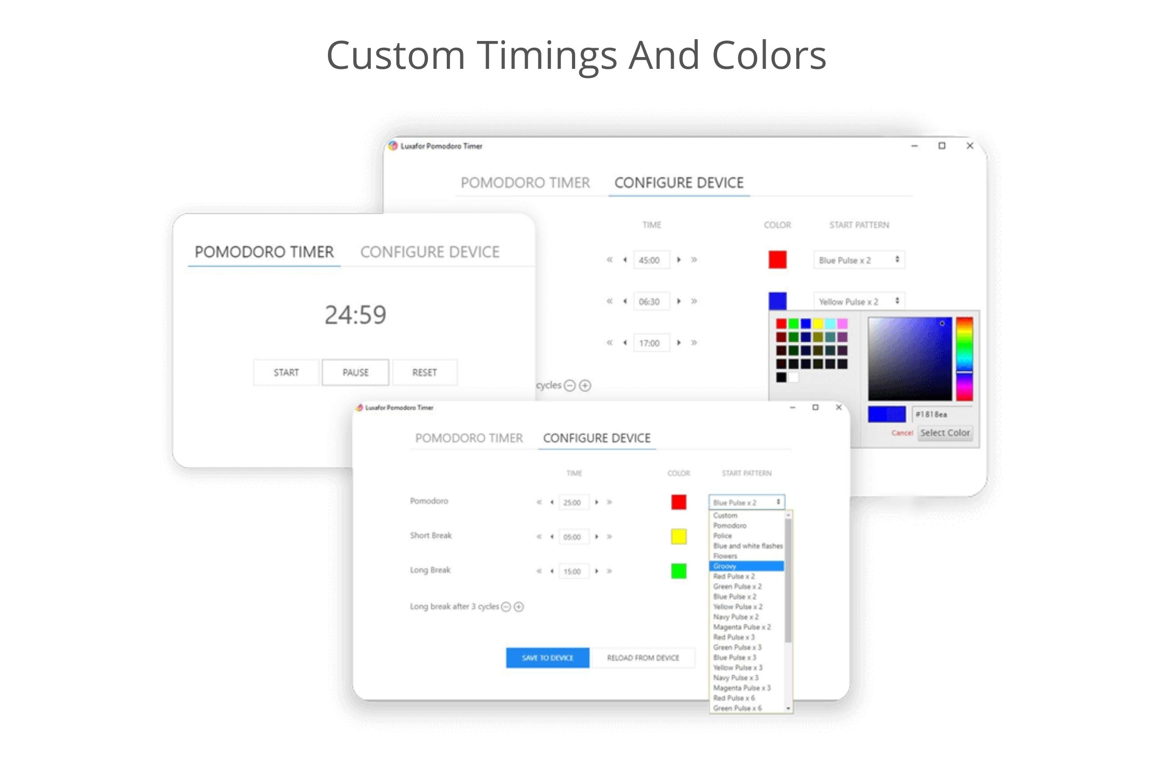Click single left arrow beside 17:00 time
This screenshot has height=768, width=1153.
coord(625,343)
